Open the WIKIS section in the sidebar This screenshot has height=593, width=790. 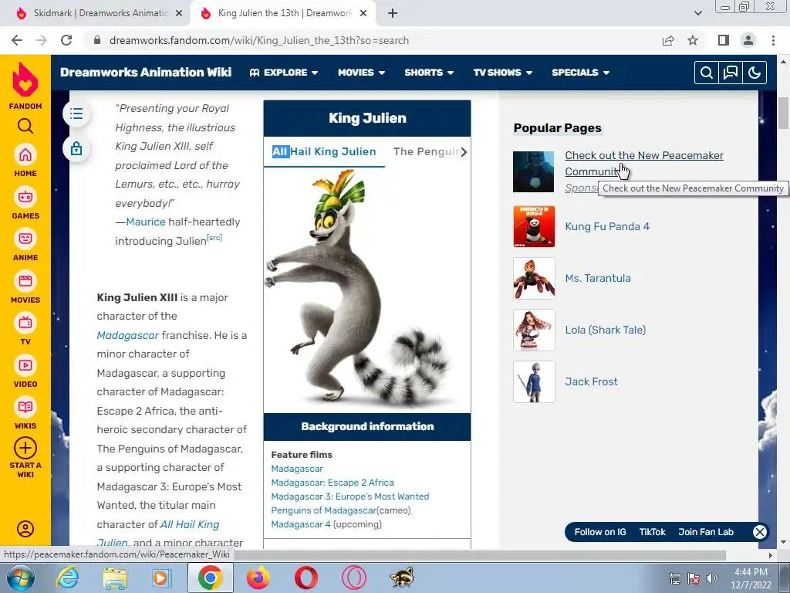(x=25, y=413)
